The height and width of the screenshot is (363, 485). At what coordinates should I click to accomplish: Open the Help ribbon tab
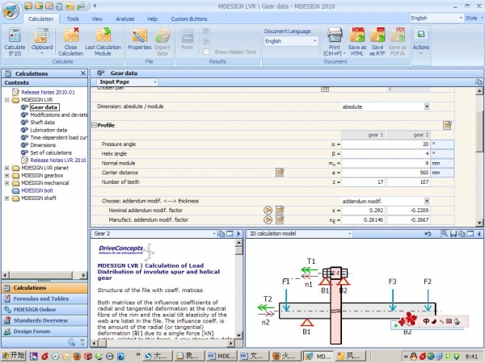[x=152, y=19]
